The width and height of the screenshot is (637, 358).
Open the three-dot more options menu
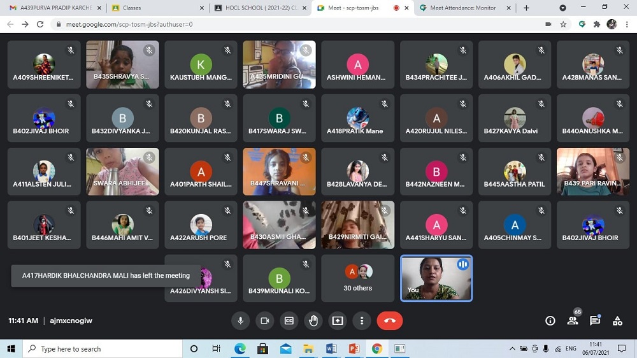tap(362, 321)
